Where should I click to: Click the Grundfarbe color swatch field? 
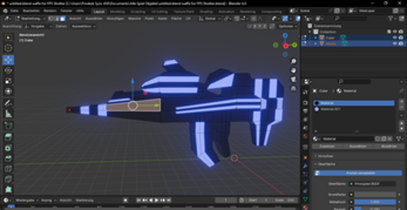[375, 194]
